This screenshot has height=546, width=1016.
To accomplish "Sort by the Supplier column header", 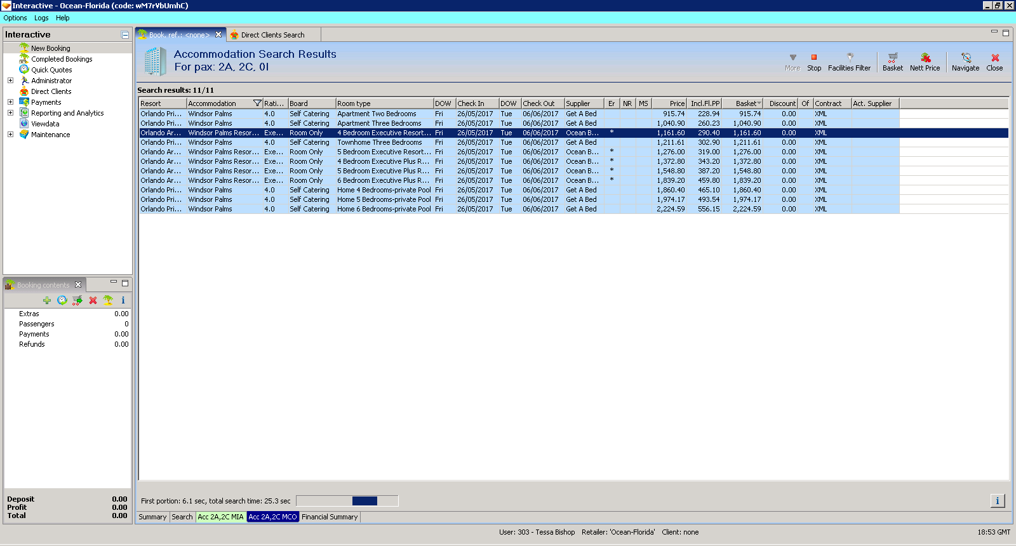I will [584, 103].
